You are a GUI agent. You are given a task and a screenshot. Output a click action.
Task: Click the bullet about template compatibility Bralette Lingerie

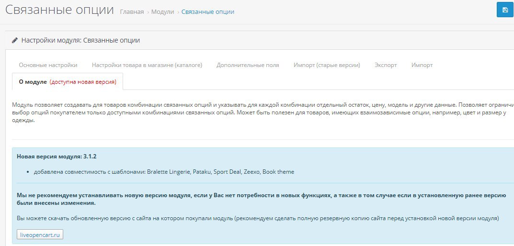(x=164, y=172)
